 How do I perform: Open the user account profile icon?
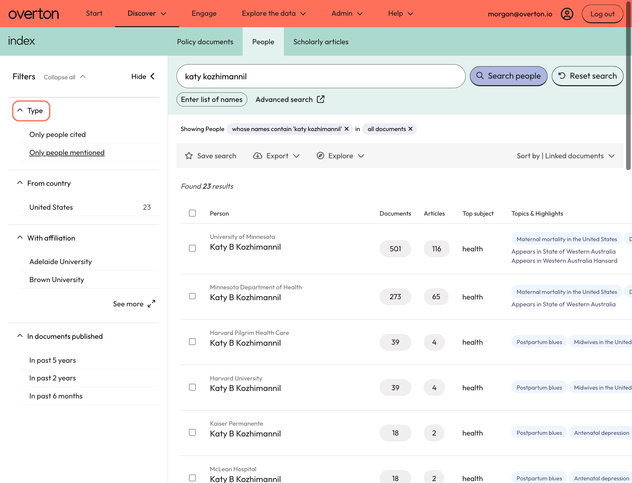click(x=567, y=14)
